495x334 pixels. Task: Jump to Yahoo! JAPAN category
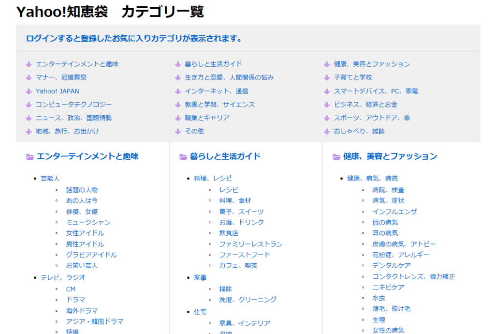(x=58, y=91)
